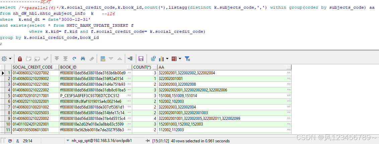
Task: Open the ellipsis button for ff8080818dd56d38018de3163b6b00d9
Action: pos(130,73)
